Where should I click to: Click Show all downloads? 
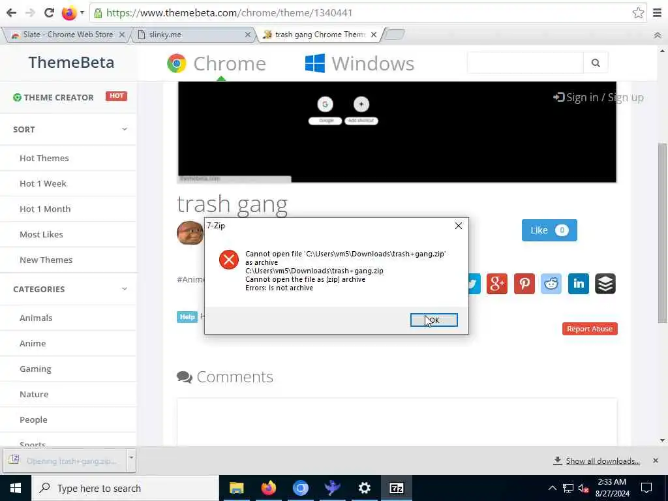click(x=597, y=461)
